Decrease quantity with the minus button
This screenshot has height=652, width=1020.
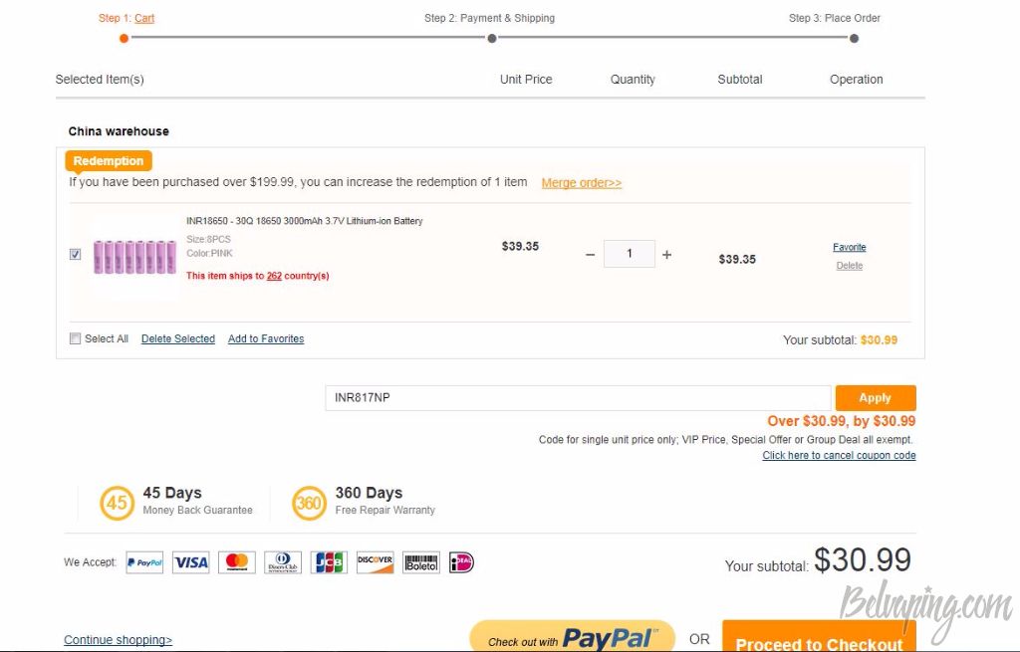click(590, 255)
